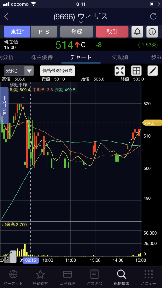Refresh the stock quote data

click(153, 17)
